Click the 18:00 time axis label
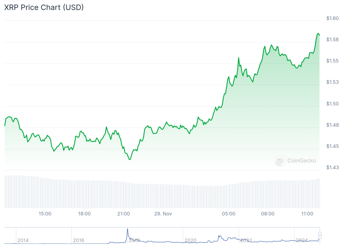This screenshot has width=343, height=250. point(84,214)
